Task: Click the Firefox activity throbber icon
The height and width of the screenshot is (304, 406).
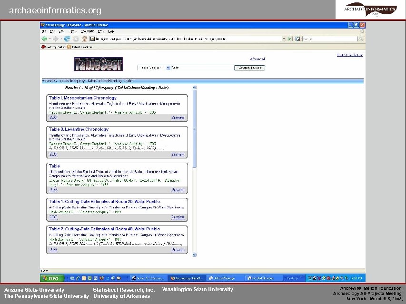Action: coord(362,31)
